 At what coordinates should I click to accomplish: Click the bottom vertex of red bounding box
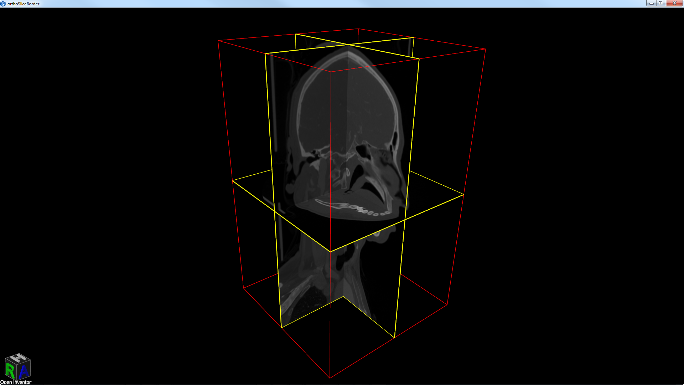tap(330, 378)
